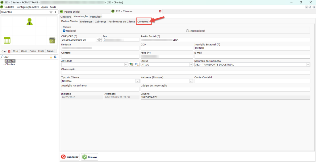Click the handshake icon beside CNPJ/CPF
316x162 pixels.
[x=99, y=40]
